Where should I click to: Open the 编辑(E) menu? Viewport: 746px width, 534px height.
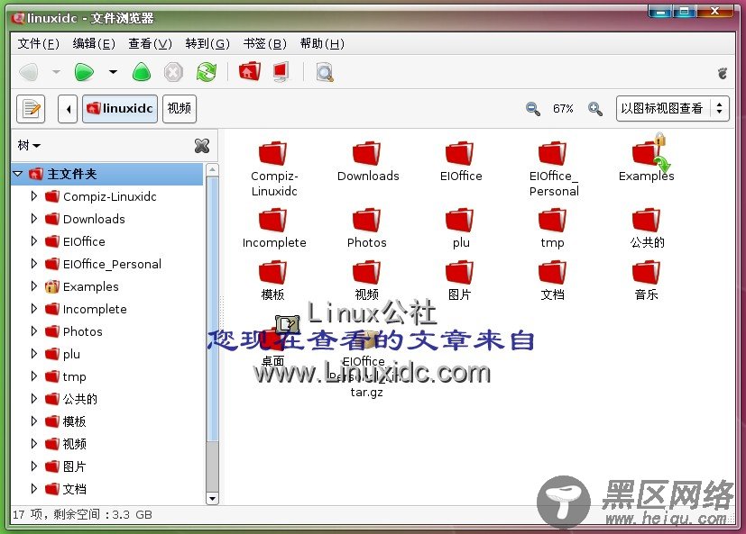(x=94, y=44)
